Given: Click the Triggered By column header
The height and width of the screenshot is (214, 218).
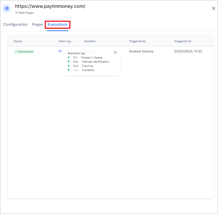Looking at the screenshot, I should [138, 41].
